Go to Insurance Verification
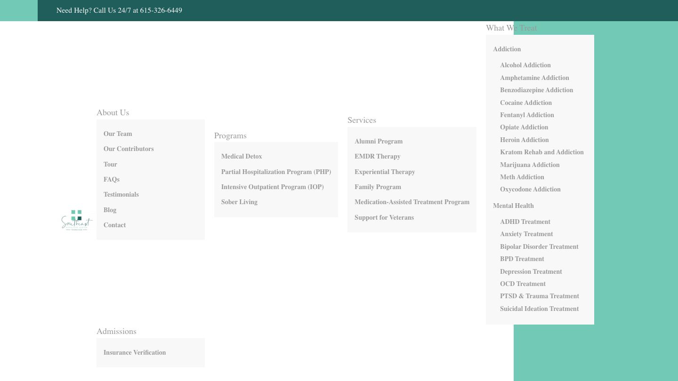Screen dimensions: 678x381 click(135, 352)
